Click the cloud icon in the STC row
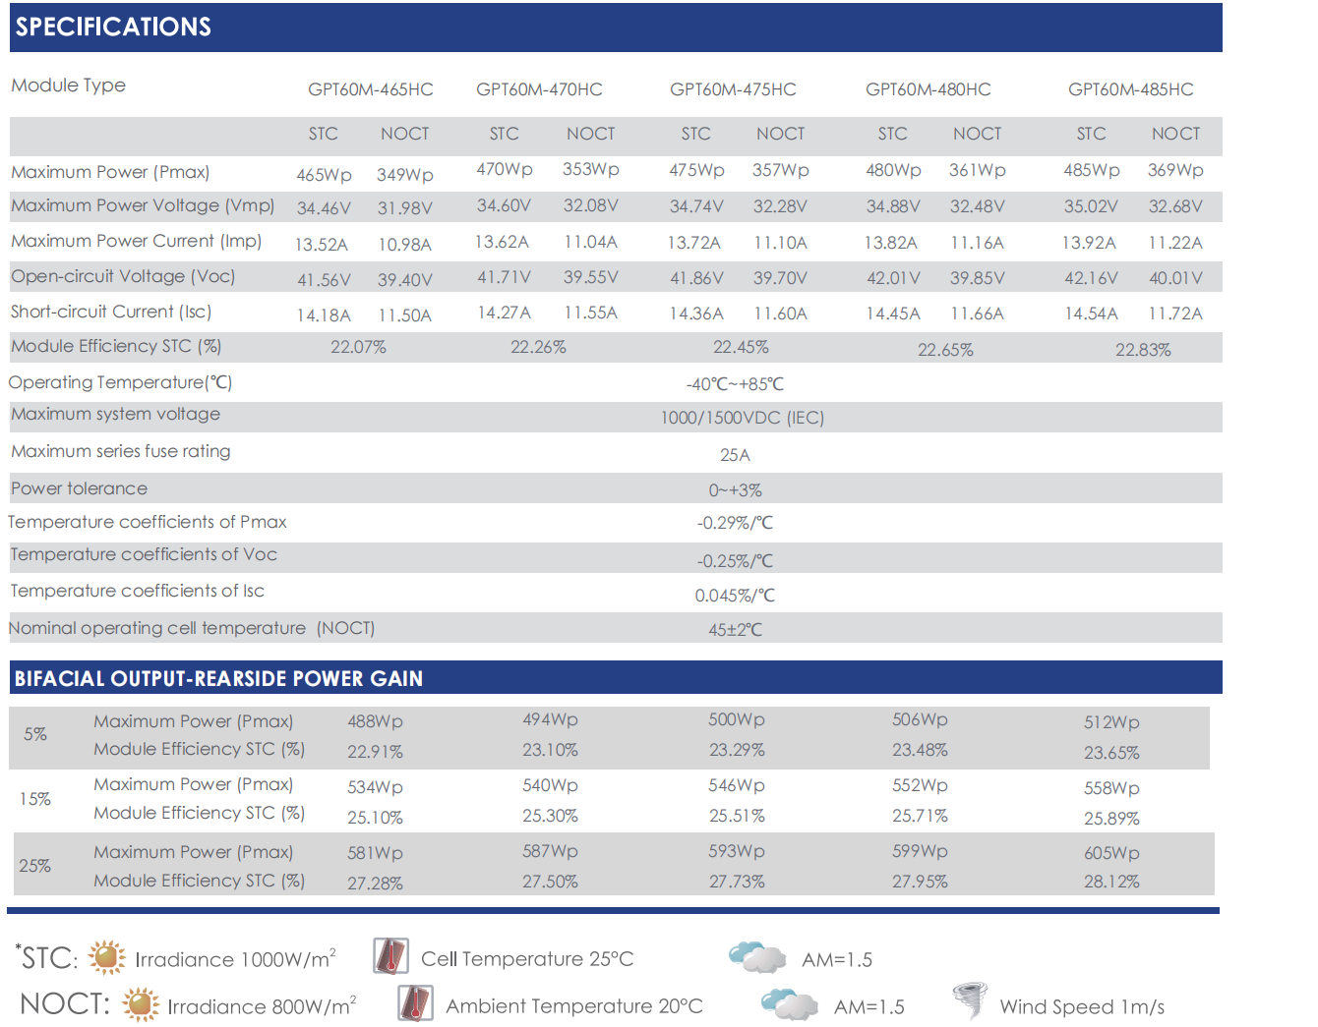 click(756, 957)
